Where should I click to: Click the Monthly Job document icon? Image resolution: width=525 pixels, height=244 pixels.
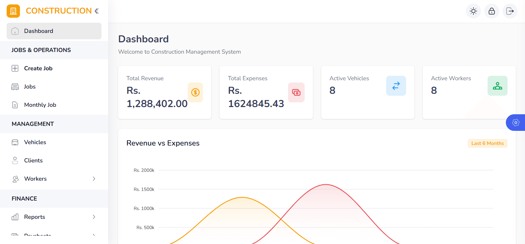(x=15, y=105)
